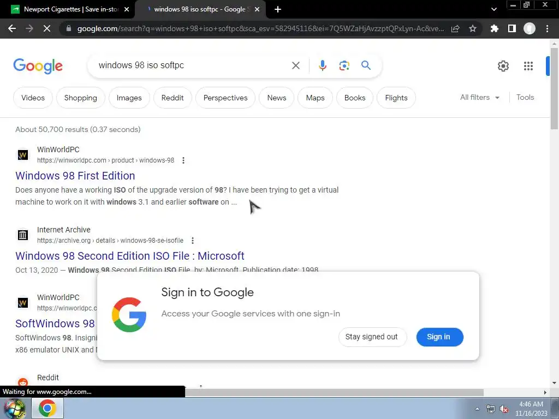Open the Google apps grid
This screenshot has width=559, height=419.
click(x=528, y=66)
